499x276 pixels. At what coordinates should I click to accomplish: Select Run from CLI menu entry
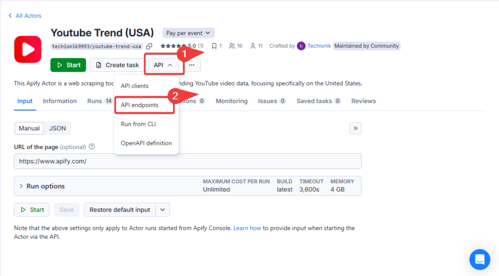[138, 124]
